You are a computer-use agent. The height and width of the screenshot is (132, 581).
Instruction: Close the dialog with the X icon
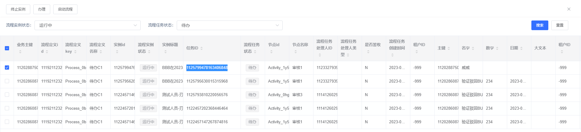click(569, 9)
